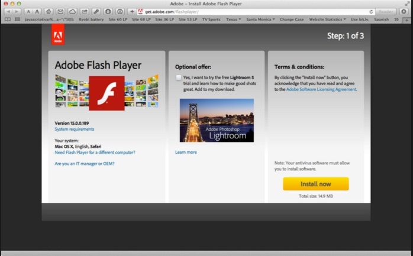Click the wrench toolbar icon

pos(96,12)
